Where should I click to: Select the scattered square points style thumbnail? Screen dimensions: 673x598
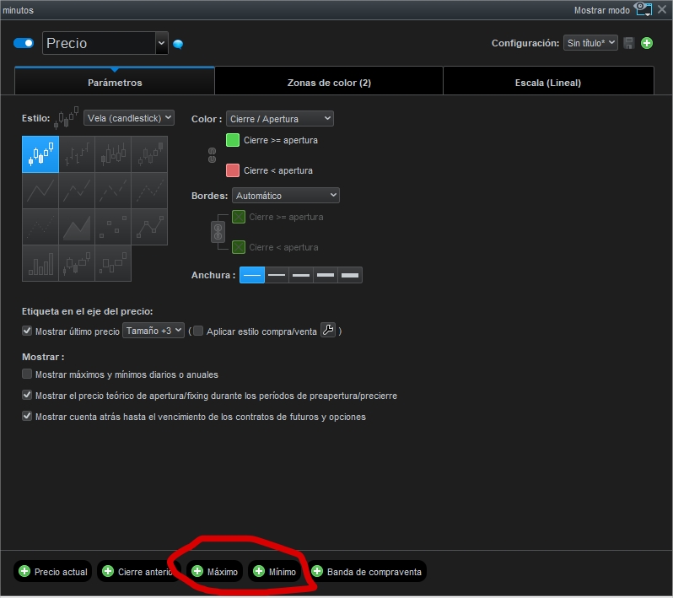pos(113,227)
